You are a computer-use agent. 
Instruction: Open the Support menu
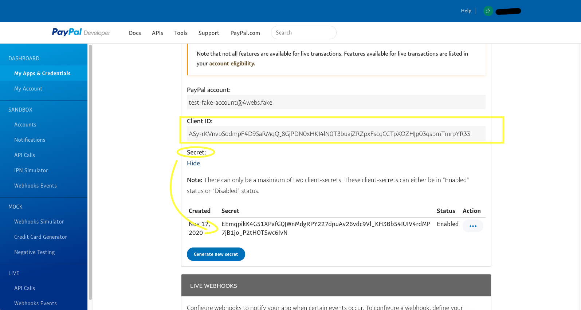click(x=209, y=33)
